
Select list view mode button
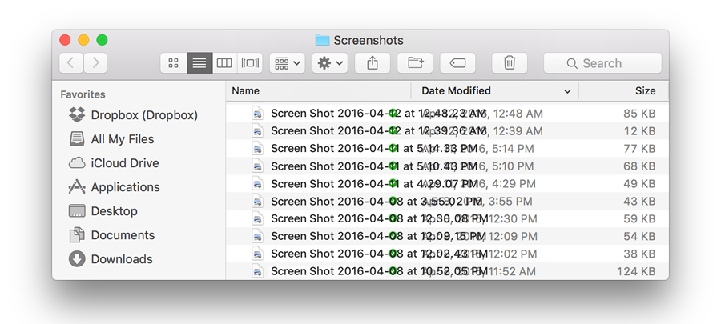click(x=199, y=63)
